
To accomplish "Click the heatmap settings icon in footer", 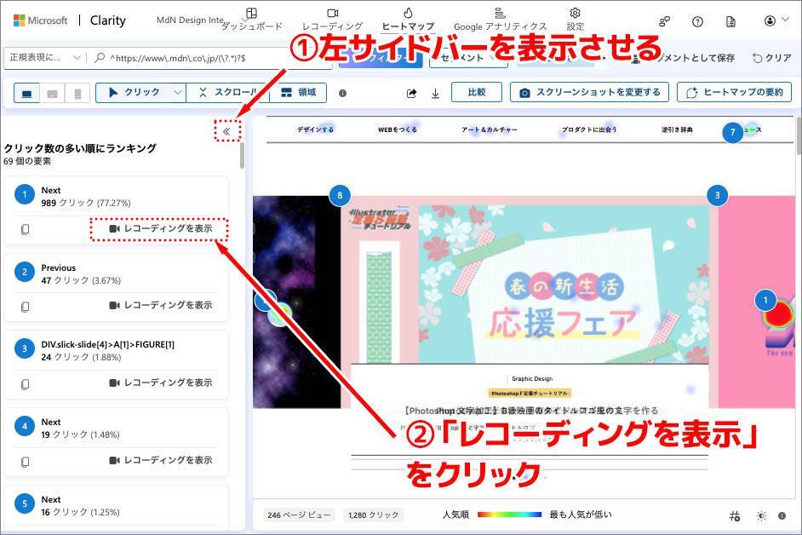I will [x=735, y=516].
